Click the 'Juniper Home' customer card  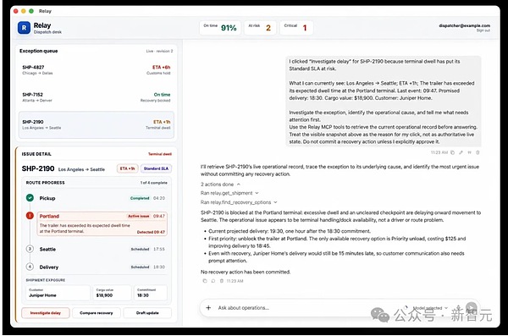pyautogui.click(x=58, y=293)
